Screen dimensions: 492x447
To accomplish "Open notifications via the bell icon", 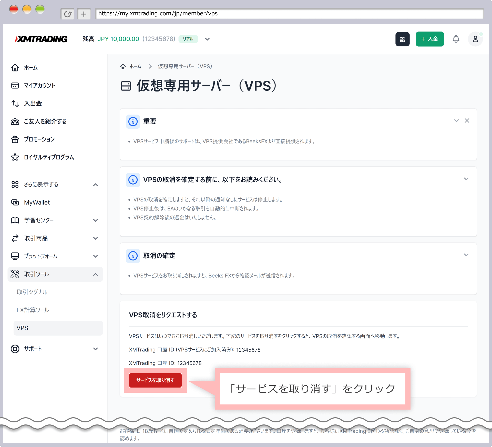I will click(456, 39).
